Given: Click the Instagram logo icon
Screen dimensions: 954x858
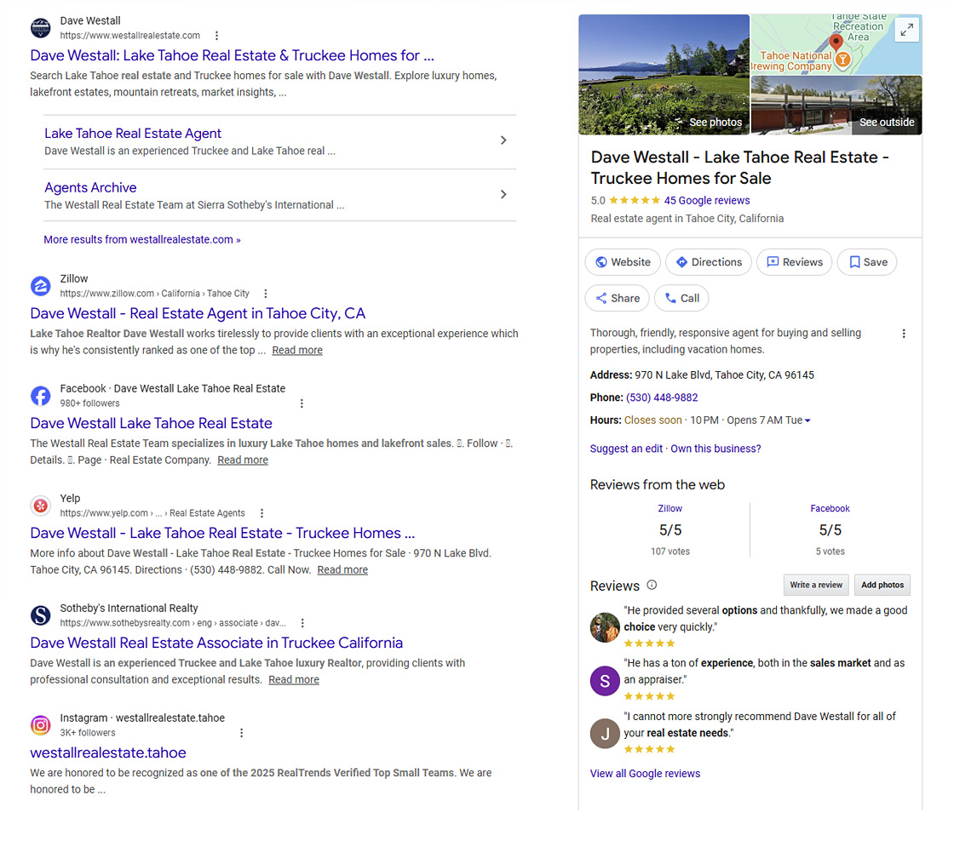Looking at the screenshot, I should tap(41, 725).
